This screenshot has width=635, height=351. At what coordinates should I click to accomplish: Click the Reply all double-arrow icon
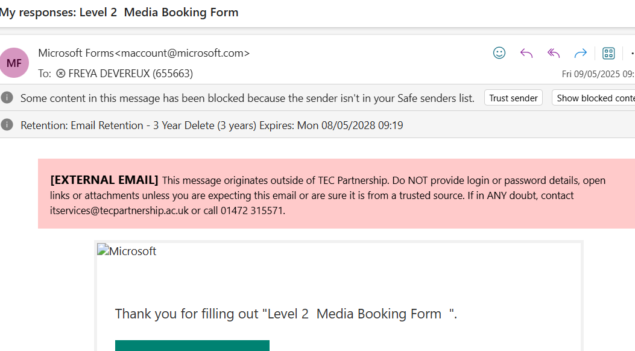coord(553,53)
